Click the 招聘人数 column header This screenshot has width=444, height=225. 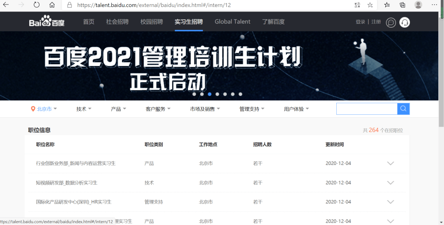pos(262,144)
